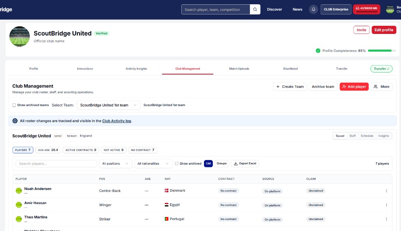Screen dimensions: 401x231
Task: Click the CLUB Enterprise button
Action: [x=336, y=9]
